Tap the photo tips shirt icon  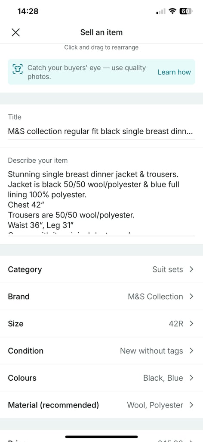[x=18, y=69]
